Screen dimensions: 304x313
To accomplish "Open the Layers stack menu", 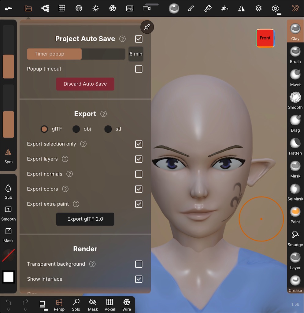I will click(x=258, y=8).
